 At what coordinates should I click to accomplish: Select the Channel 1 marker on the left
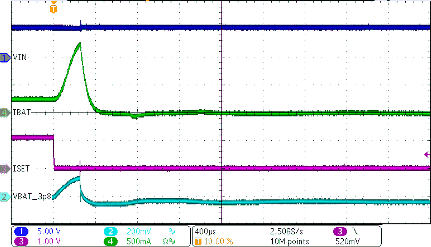[x=4, y=57]
